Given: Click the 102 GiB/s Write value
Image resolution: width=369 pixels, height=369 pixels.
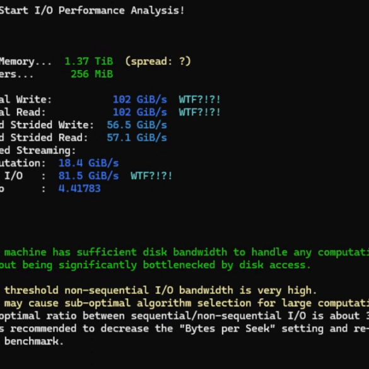Looking at the screenshot, I should click(140, 100).
